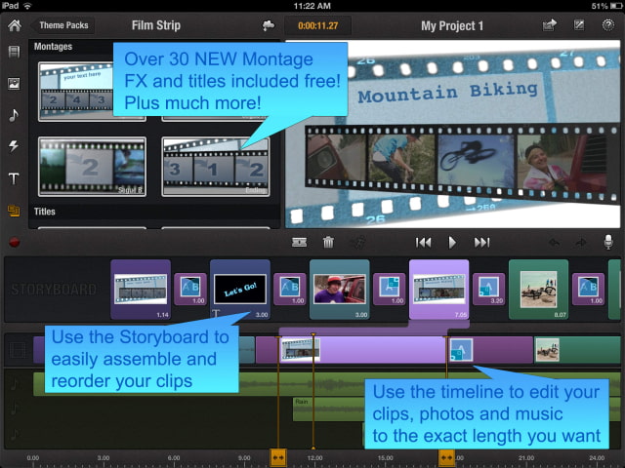Click the redo arrow
This screenshot has width=625, height=468.
[x=581, y=243]
